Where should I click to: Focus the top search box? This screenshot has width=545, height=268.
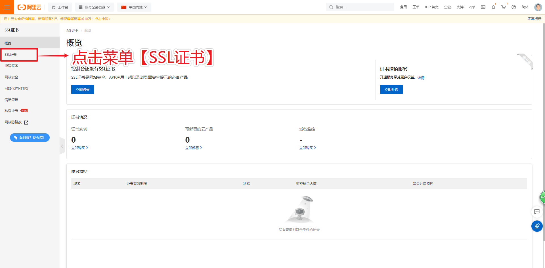[x=360, y=7]
